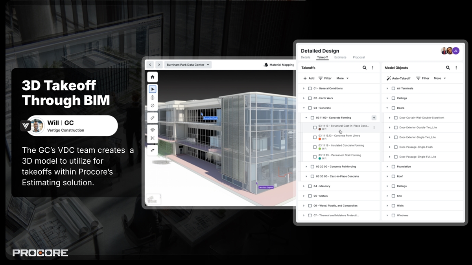The image size is (472, 265).
Task: Expand the Ceilings row
Action: point(387,98)
